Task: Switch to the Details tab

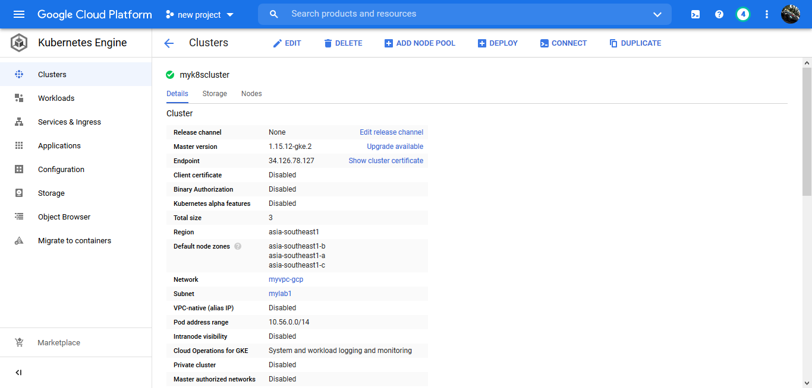Action: [x=177, y=94]
